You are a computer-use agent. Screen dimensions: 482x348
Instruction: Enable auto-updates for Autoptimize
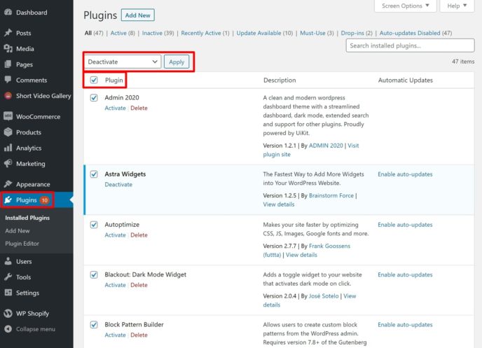pyautogui.click(x=405, y=225)
